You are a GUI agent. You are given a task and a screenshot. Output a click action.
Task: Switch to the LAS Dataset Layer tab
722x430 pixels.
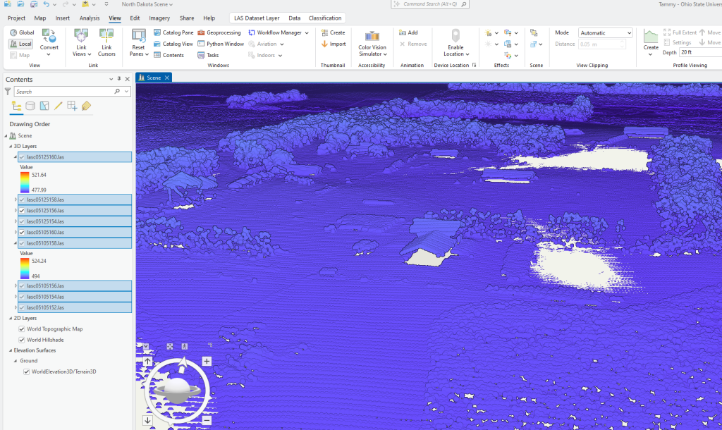coord(256,18)
